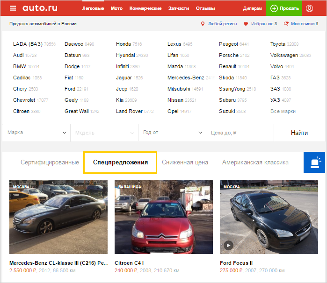Screen dimensions: 327x283
Task: Open the Mercedes-Benz brand link
Action: tap(186, 78)
